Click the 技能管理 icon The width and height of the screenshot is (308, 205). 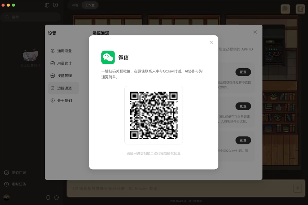click(52, 76)
